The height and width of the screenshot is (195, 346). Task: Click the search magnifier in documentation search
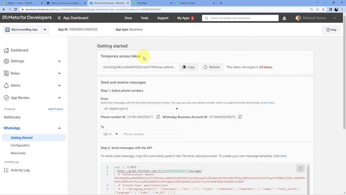point(207,18)
